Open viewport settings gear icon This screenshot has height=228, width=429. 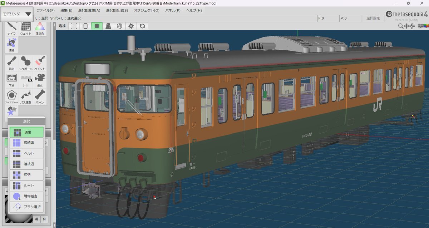[x=131, y=26]
